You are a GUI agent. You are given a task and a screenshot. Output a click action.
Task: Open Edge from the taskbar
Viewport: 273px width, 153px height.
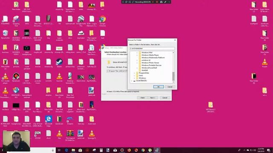click(67, 150)
